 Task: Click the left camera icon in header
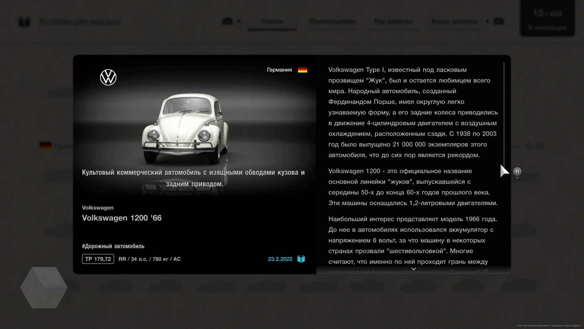pyautogui.click(x=227, y=21)
